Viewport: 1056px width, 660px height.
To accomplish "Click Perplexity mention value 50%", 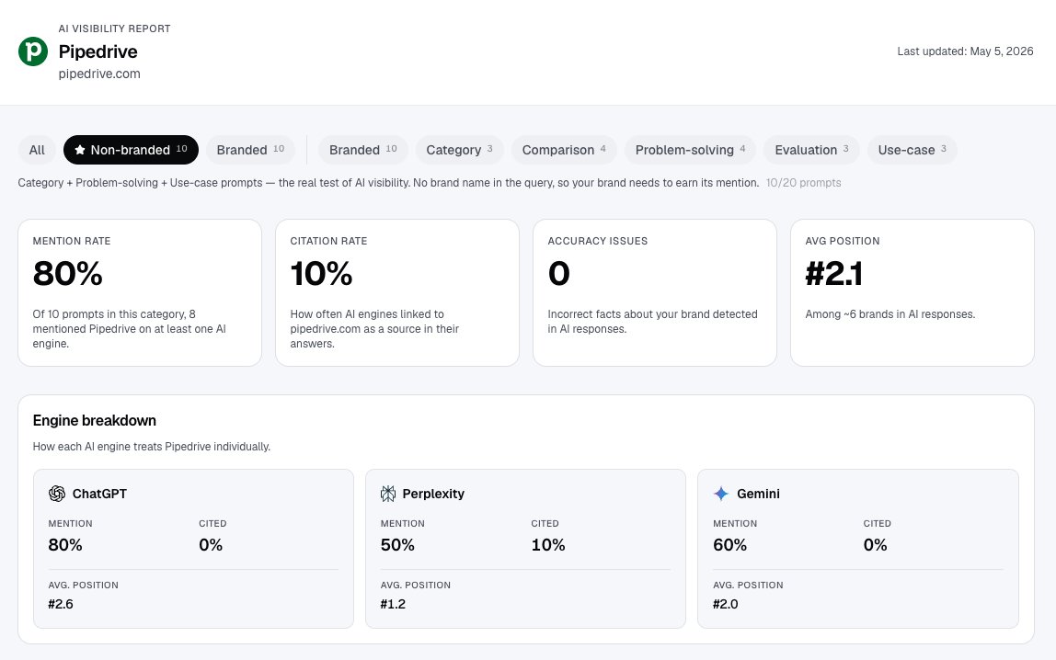I will (x=397, y=545).
